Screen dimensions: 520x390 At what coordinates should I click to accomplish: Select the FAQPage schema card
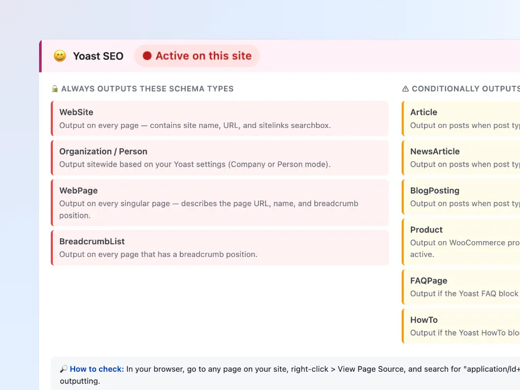pos(460,287)
